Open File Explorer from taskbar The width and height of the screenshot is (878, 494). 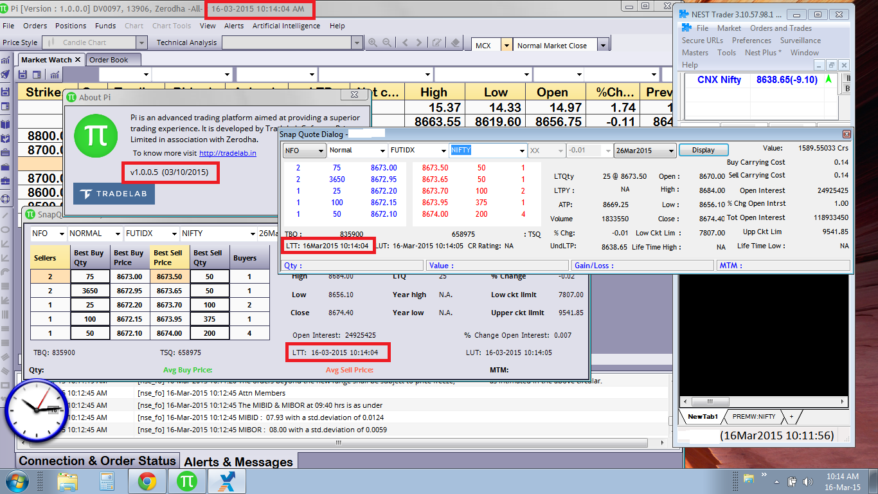(67, 481)
